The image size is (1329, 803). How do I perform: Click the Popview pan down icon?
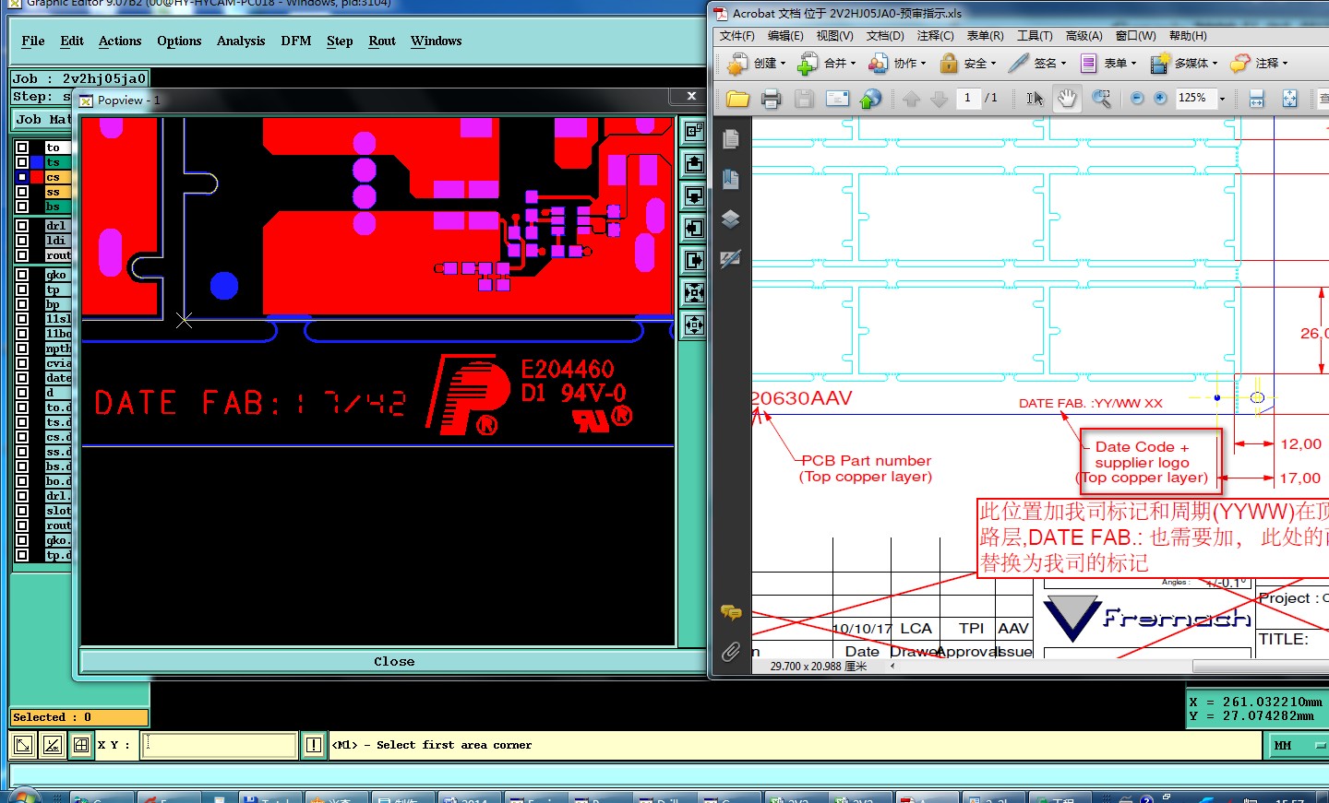pyautogui.click(x=693, y=196)
